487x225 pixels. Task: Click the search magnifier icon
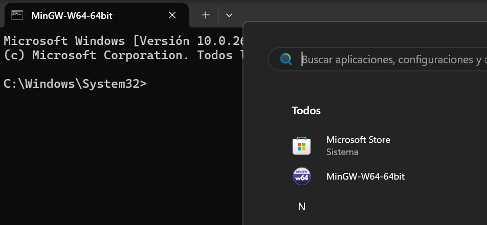tap(286, 60)
